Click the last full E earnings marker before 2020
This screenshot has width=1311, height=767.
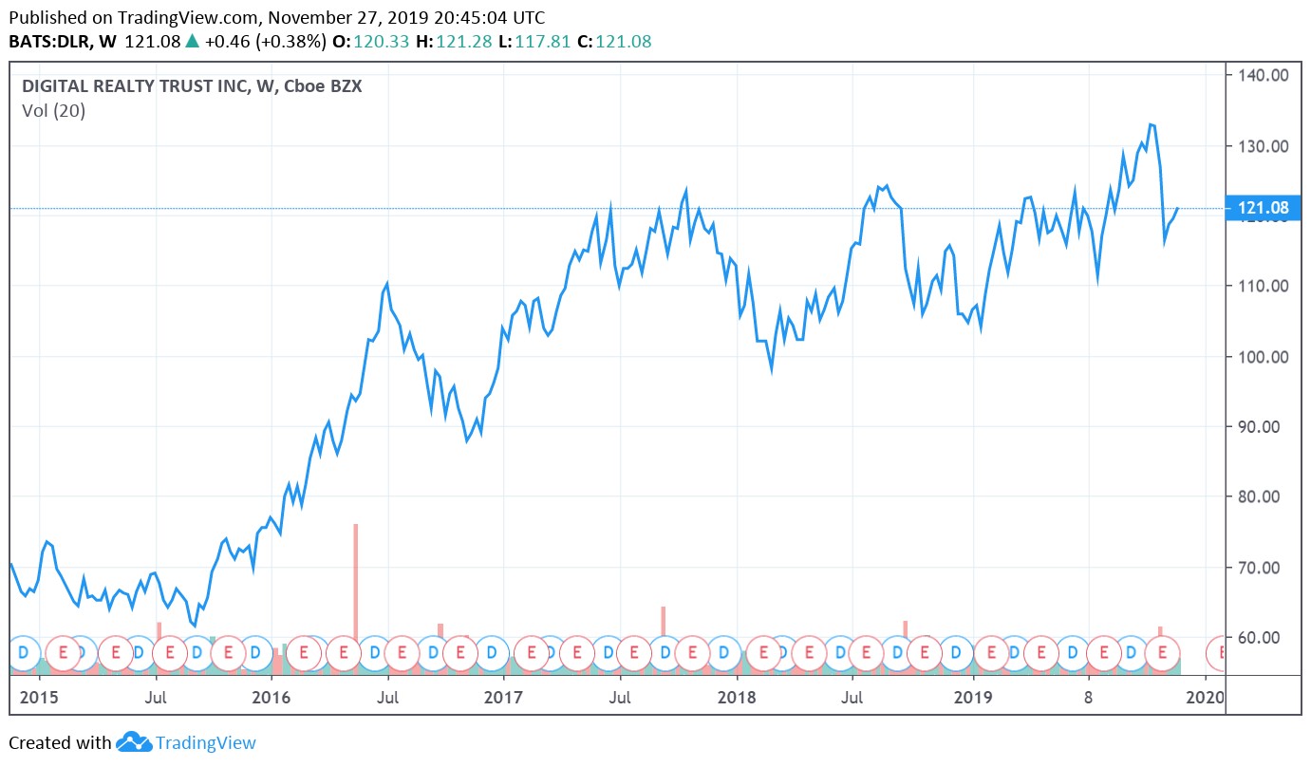pyautogui.click(x=1160, y=653)
